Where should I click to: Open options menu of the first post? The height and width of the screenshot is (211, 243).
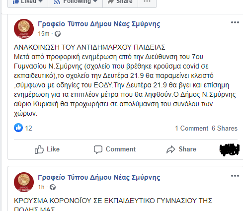235,22
